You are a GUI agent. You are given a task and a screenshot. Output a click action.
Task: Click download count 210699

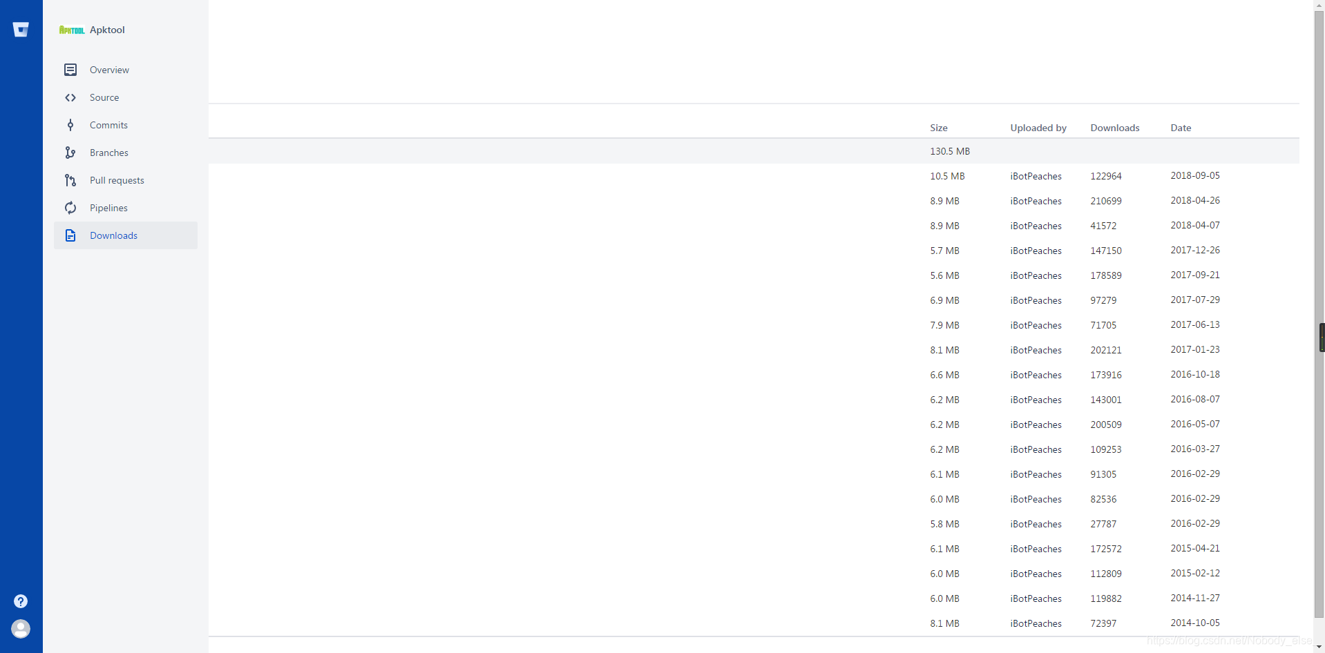pos(1106,201)
